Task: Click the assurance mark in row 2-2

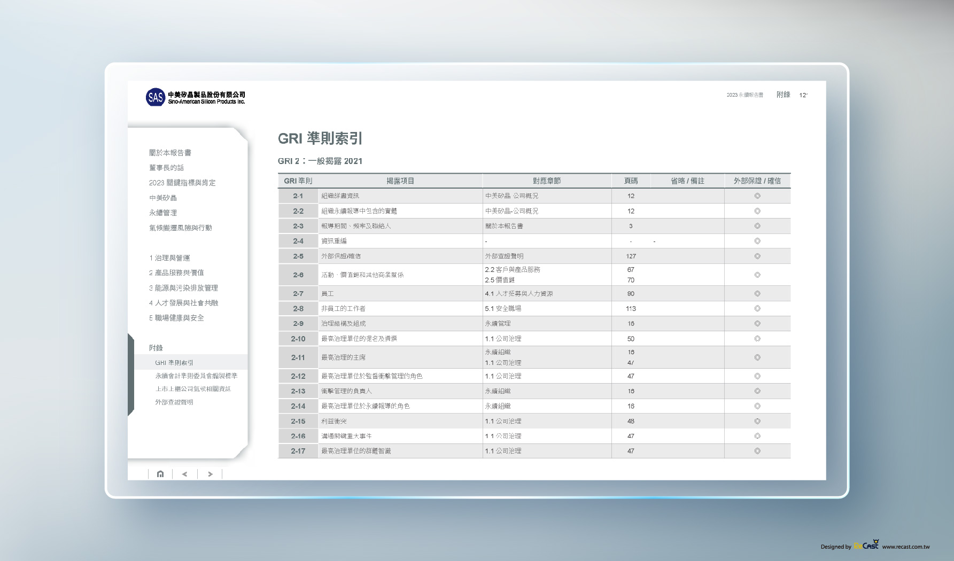Action: [x=757, y=211]
